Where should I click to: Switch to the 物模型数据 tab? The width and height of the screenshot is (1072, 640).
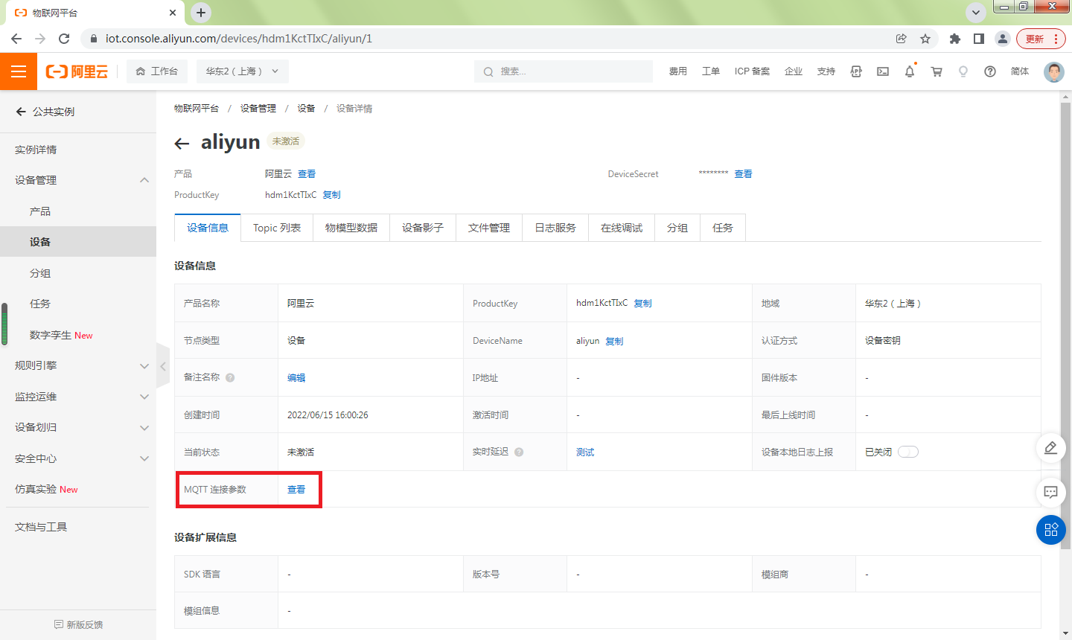(351, 228)
